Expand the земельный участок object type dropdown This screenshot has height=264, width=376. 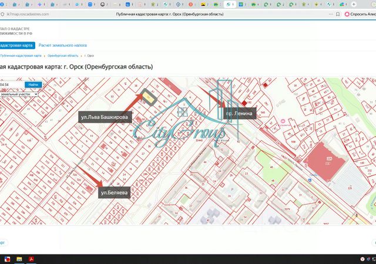point(19,94)
